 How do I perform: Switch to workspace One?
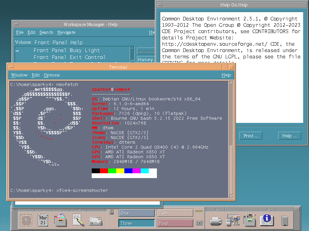[x=136, y=213]
